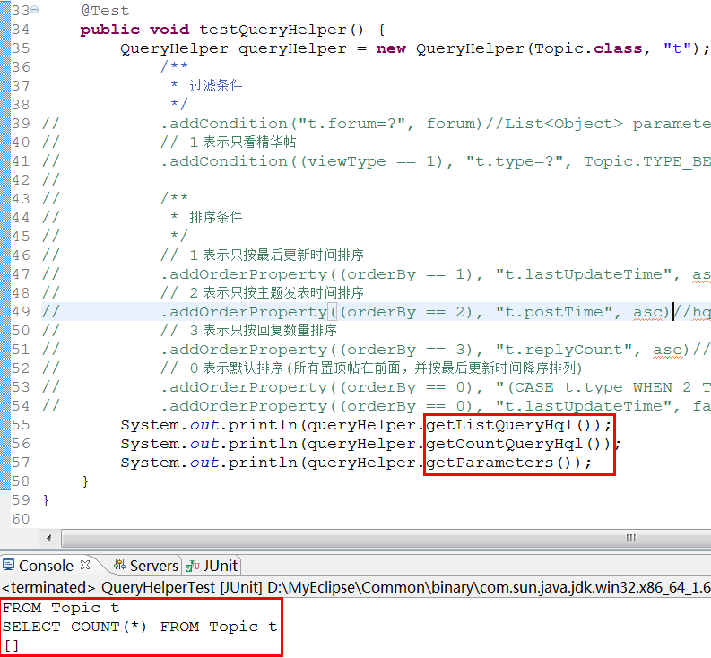
Task: Click the "[]" console output line
Action: click(12, 645)
